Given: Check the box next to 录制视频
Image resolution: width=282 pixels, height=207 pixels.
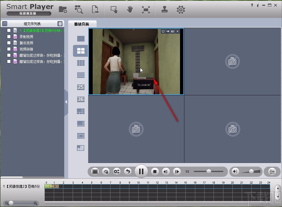Looking at the screenshot, I should [x=9, y=36].
